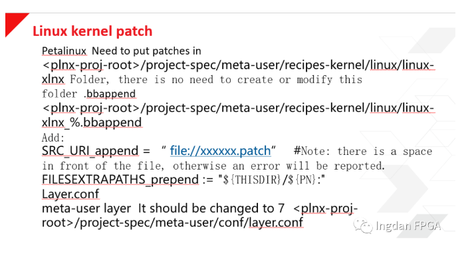Viewport: 472px width, 254px height.
Task: Click the meta-user layer sentence start
Action: (86, 208)
